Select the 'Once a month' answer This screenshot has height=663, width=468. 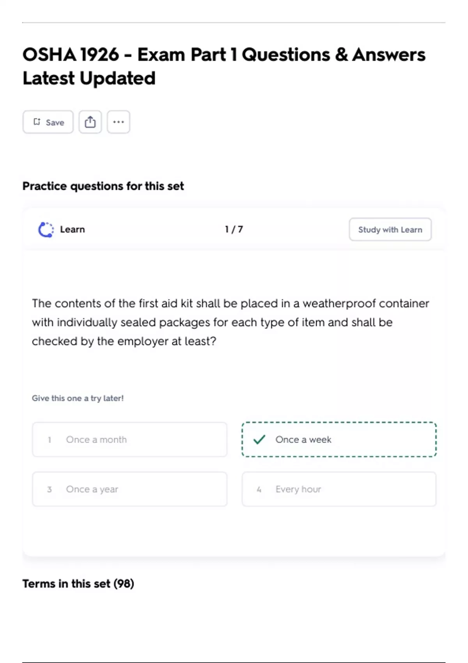coord(129,440)
